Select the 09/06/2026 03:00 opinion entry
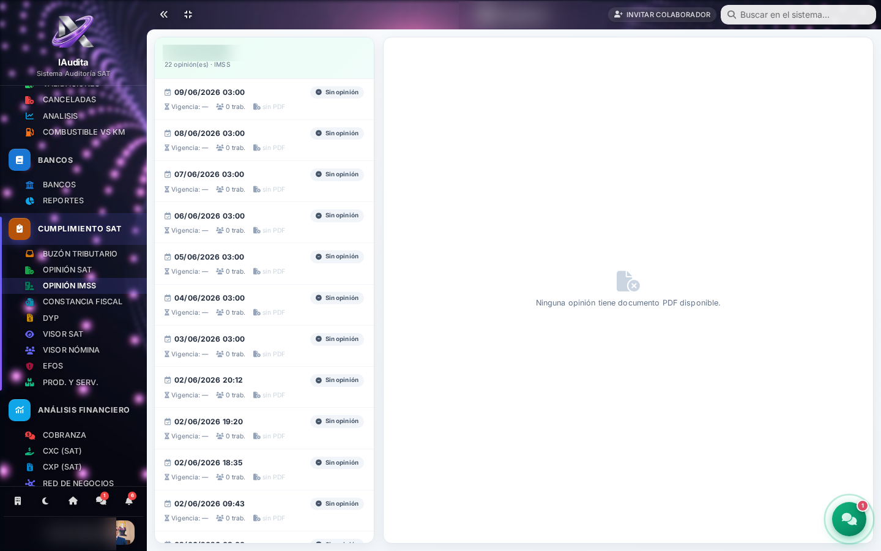The image size is (881, 551). click(264, 99)
